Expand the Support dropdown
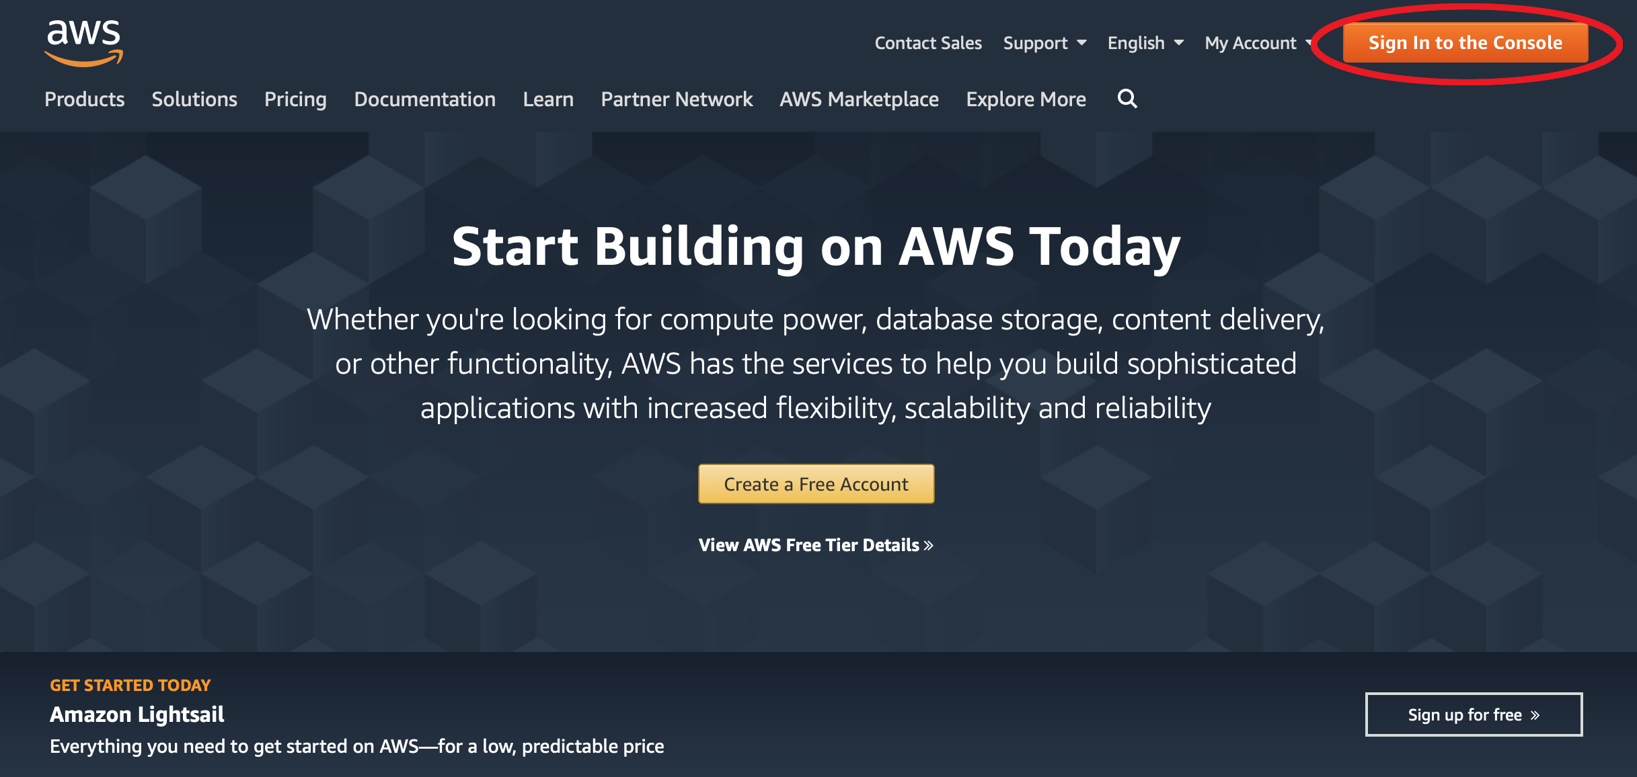Image resolution: width=1637 pixels, height=777 pixels. (1044, 43)
